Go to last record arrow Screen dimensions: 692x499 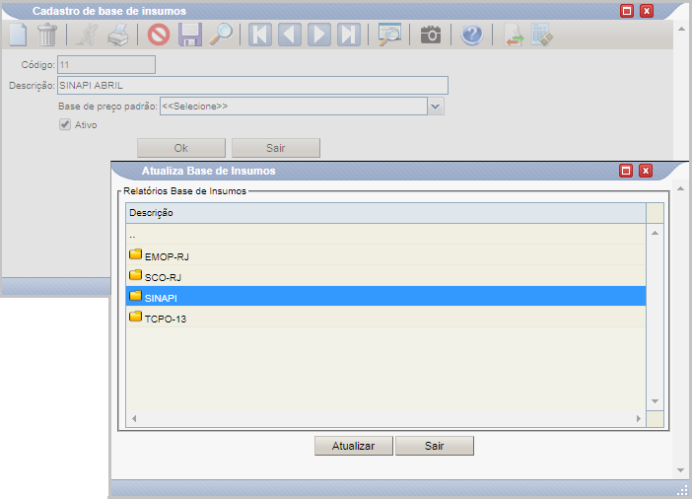click(x=349, y=35)
